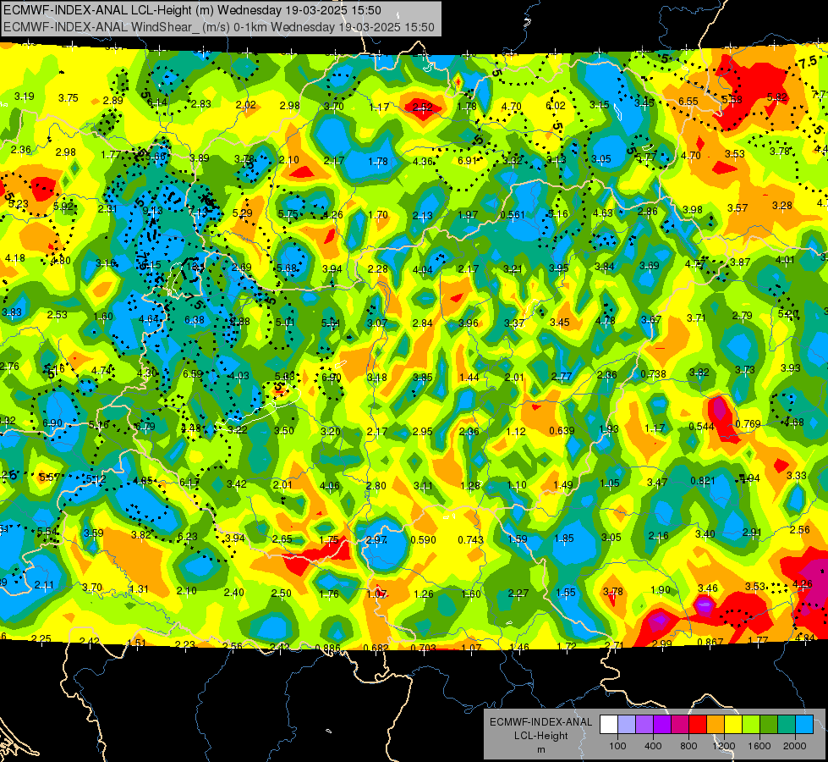Click the yellow swatch in the legend

click(733, 725)
